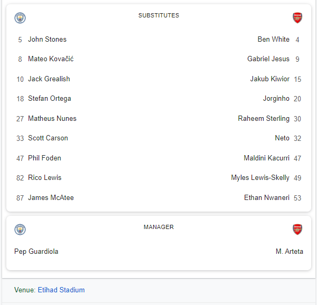Open Mateo Kovačić player entry

coord(51,59)
